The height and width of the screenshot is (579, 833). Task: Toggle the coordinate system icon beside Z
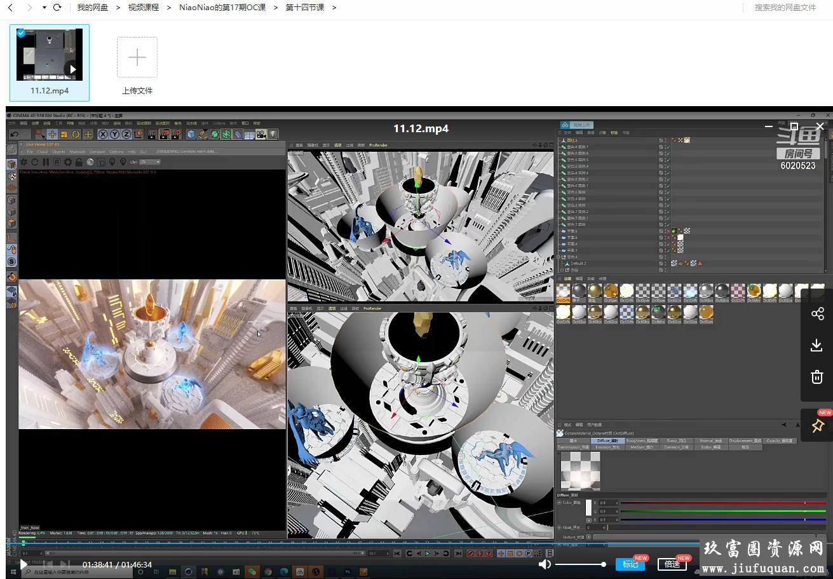[139, 135]
